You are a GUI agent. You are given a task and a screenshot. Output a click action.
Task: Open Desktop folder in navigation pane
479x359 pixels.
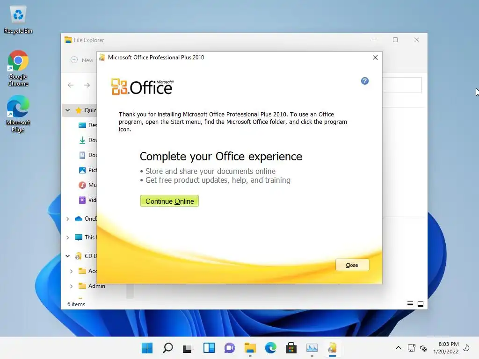click(88, 125)
